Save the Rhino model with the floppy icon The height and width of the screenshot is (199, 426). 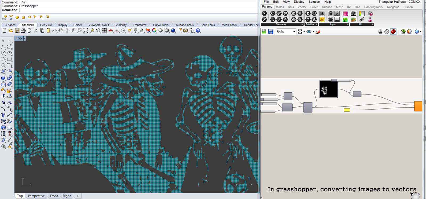click(x=17, y=31)
